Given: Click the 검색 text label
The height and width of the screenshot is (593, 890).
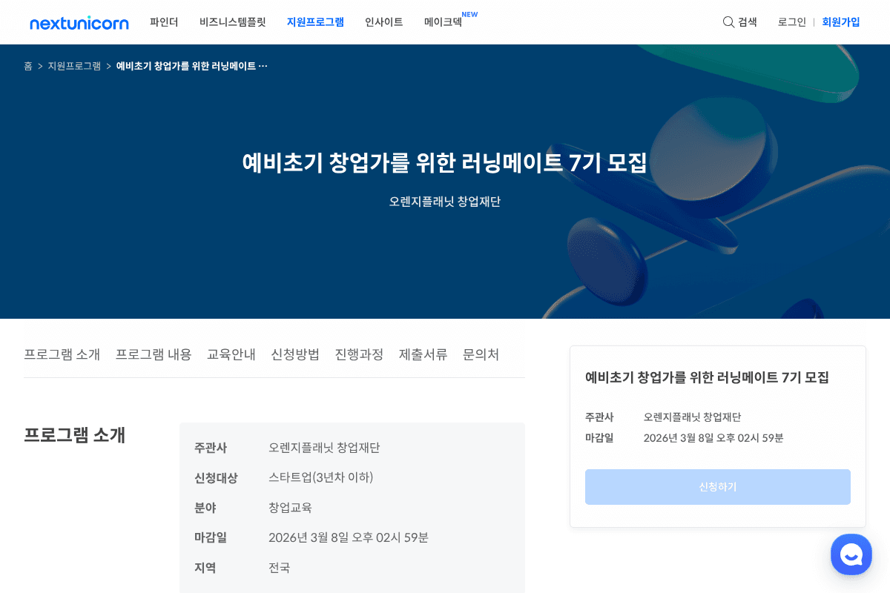Looking at the screenshot, I should pyautogui.click(x=748, y=22).
